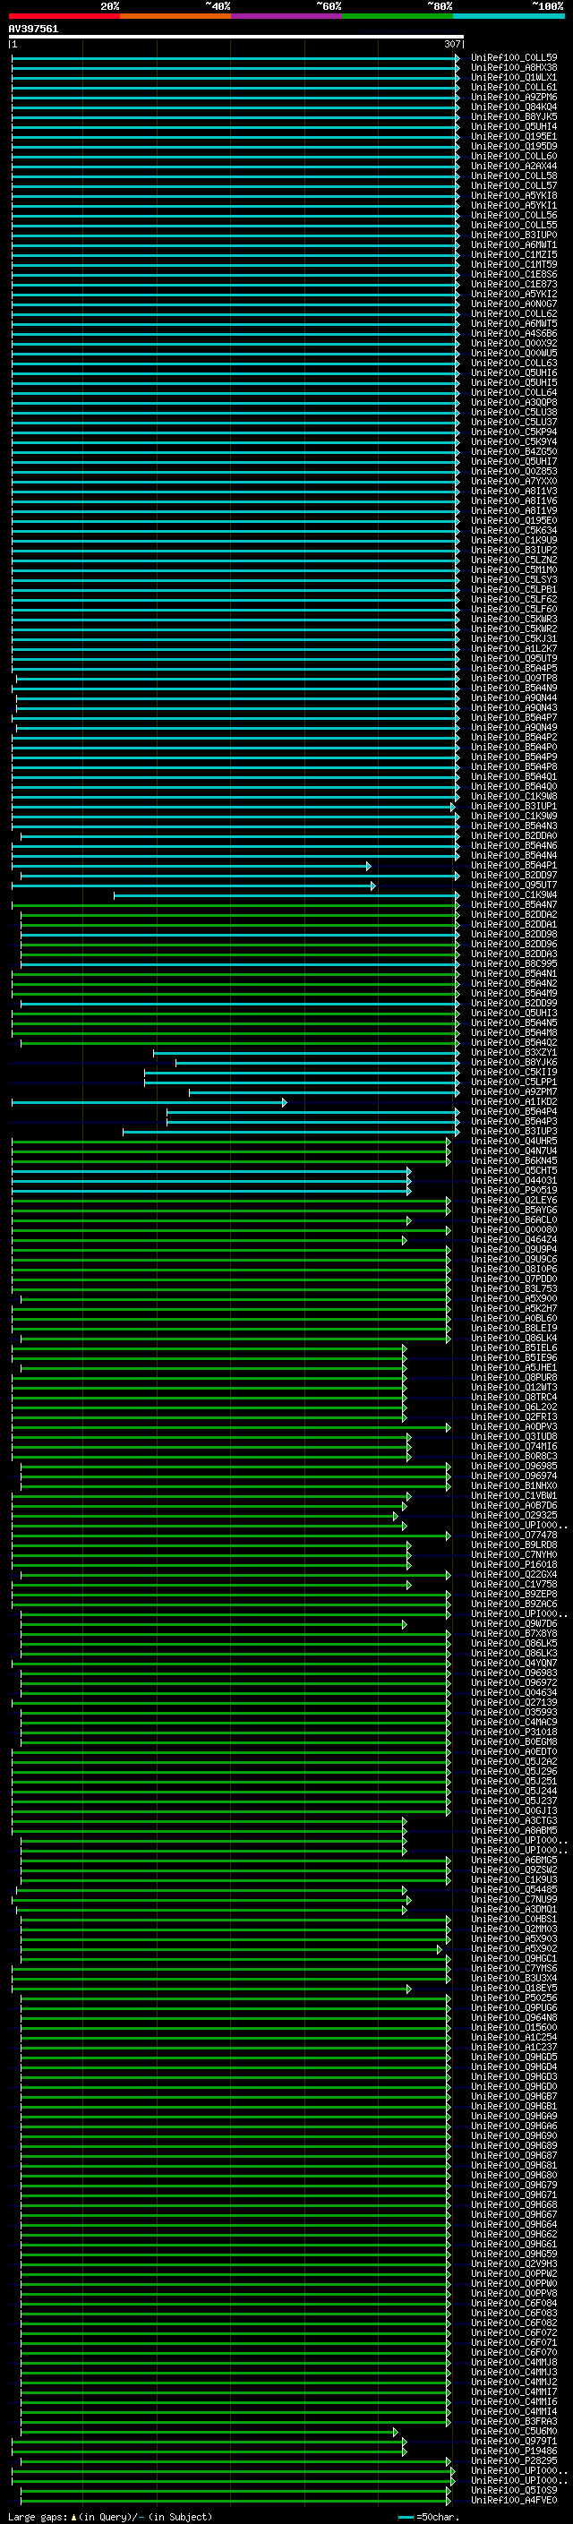Image resolution: width=573 pixels, height=2524 pixels.
Task: Click the UniRef100_Q5I0S9 label
Action: coord(514,2490)
